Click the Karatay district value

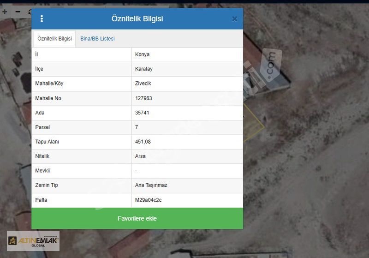pyautogui.click(x=143, y=69)
